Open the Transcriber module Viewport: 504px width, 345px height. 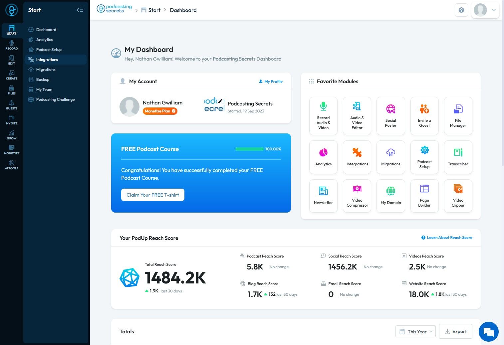pyautogui.click(x=458, y=157)
